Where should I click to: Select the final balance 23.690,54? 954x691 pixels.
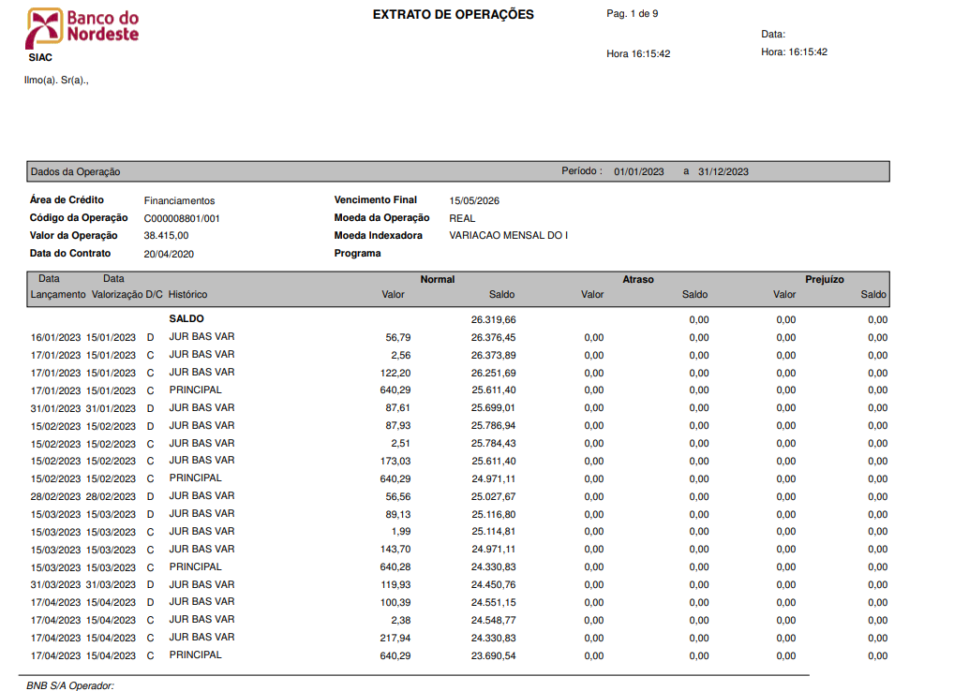[x=494, y=656]
